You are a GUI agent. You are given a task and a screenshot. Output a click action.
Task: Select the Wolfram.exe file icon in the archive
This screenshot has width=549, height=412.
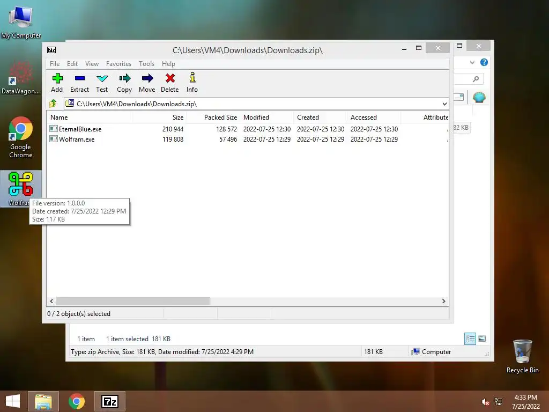[x=54, y=139]
